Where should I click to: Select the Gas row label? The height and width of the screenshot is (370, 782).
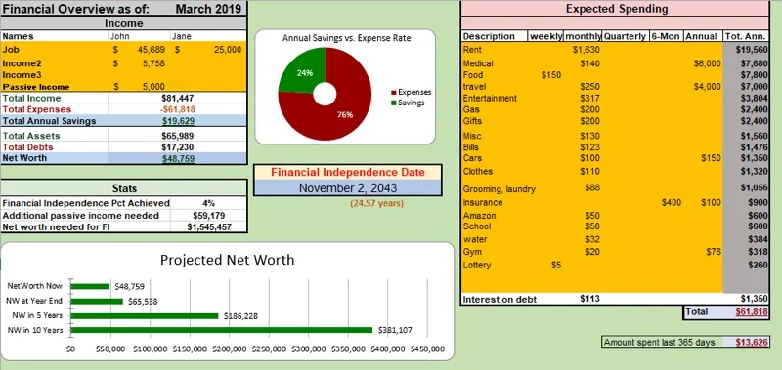click(x=471, y=109)
